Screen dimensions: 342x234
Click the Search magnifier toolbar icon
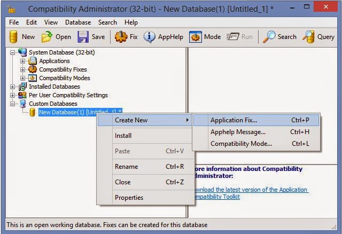click(269, 37)
